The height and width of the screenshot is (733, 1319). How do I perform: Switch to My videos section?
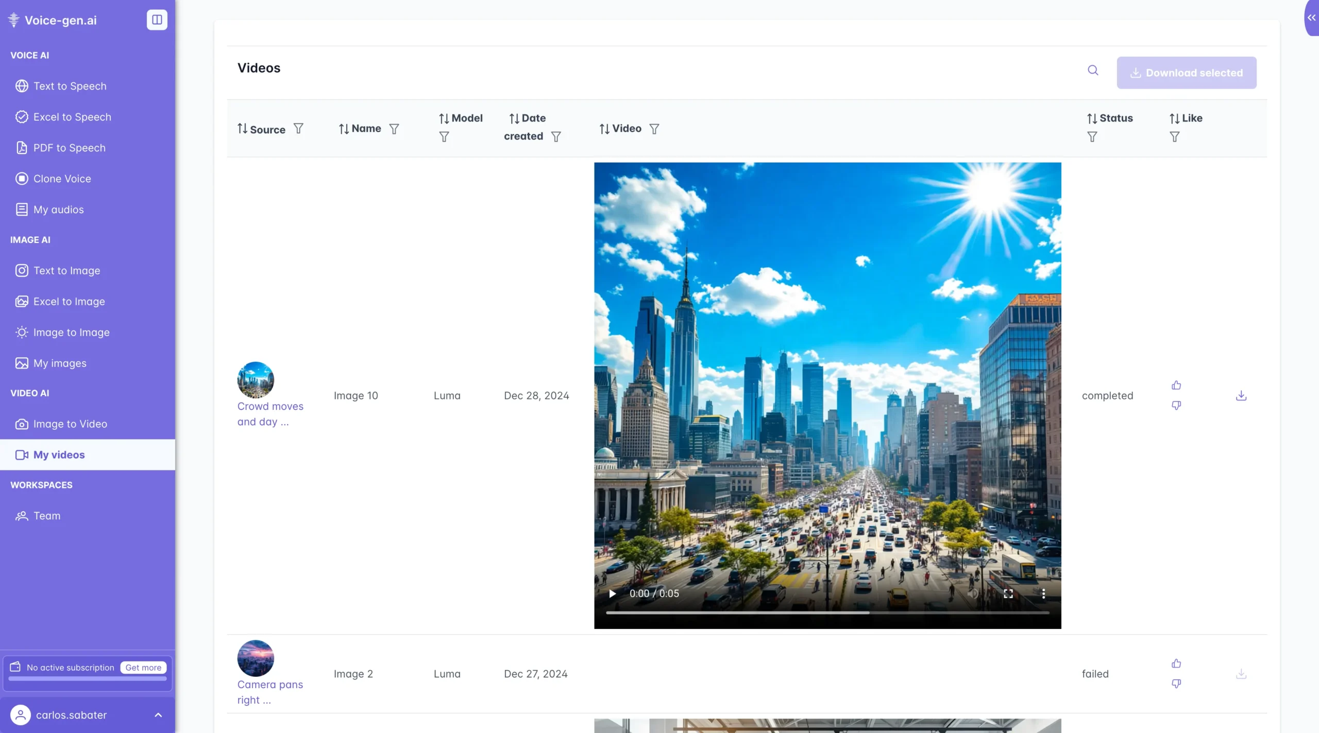click(59, 454)
